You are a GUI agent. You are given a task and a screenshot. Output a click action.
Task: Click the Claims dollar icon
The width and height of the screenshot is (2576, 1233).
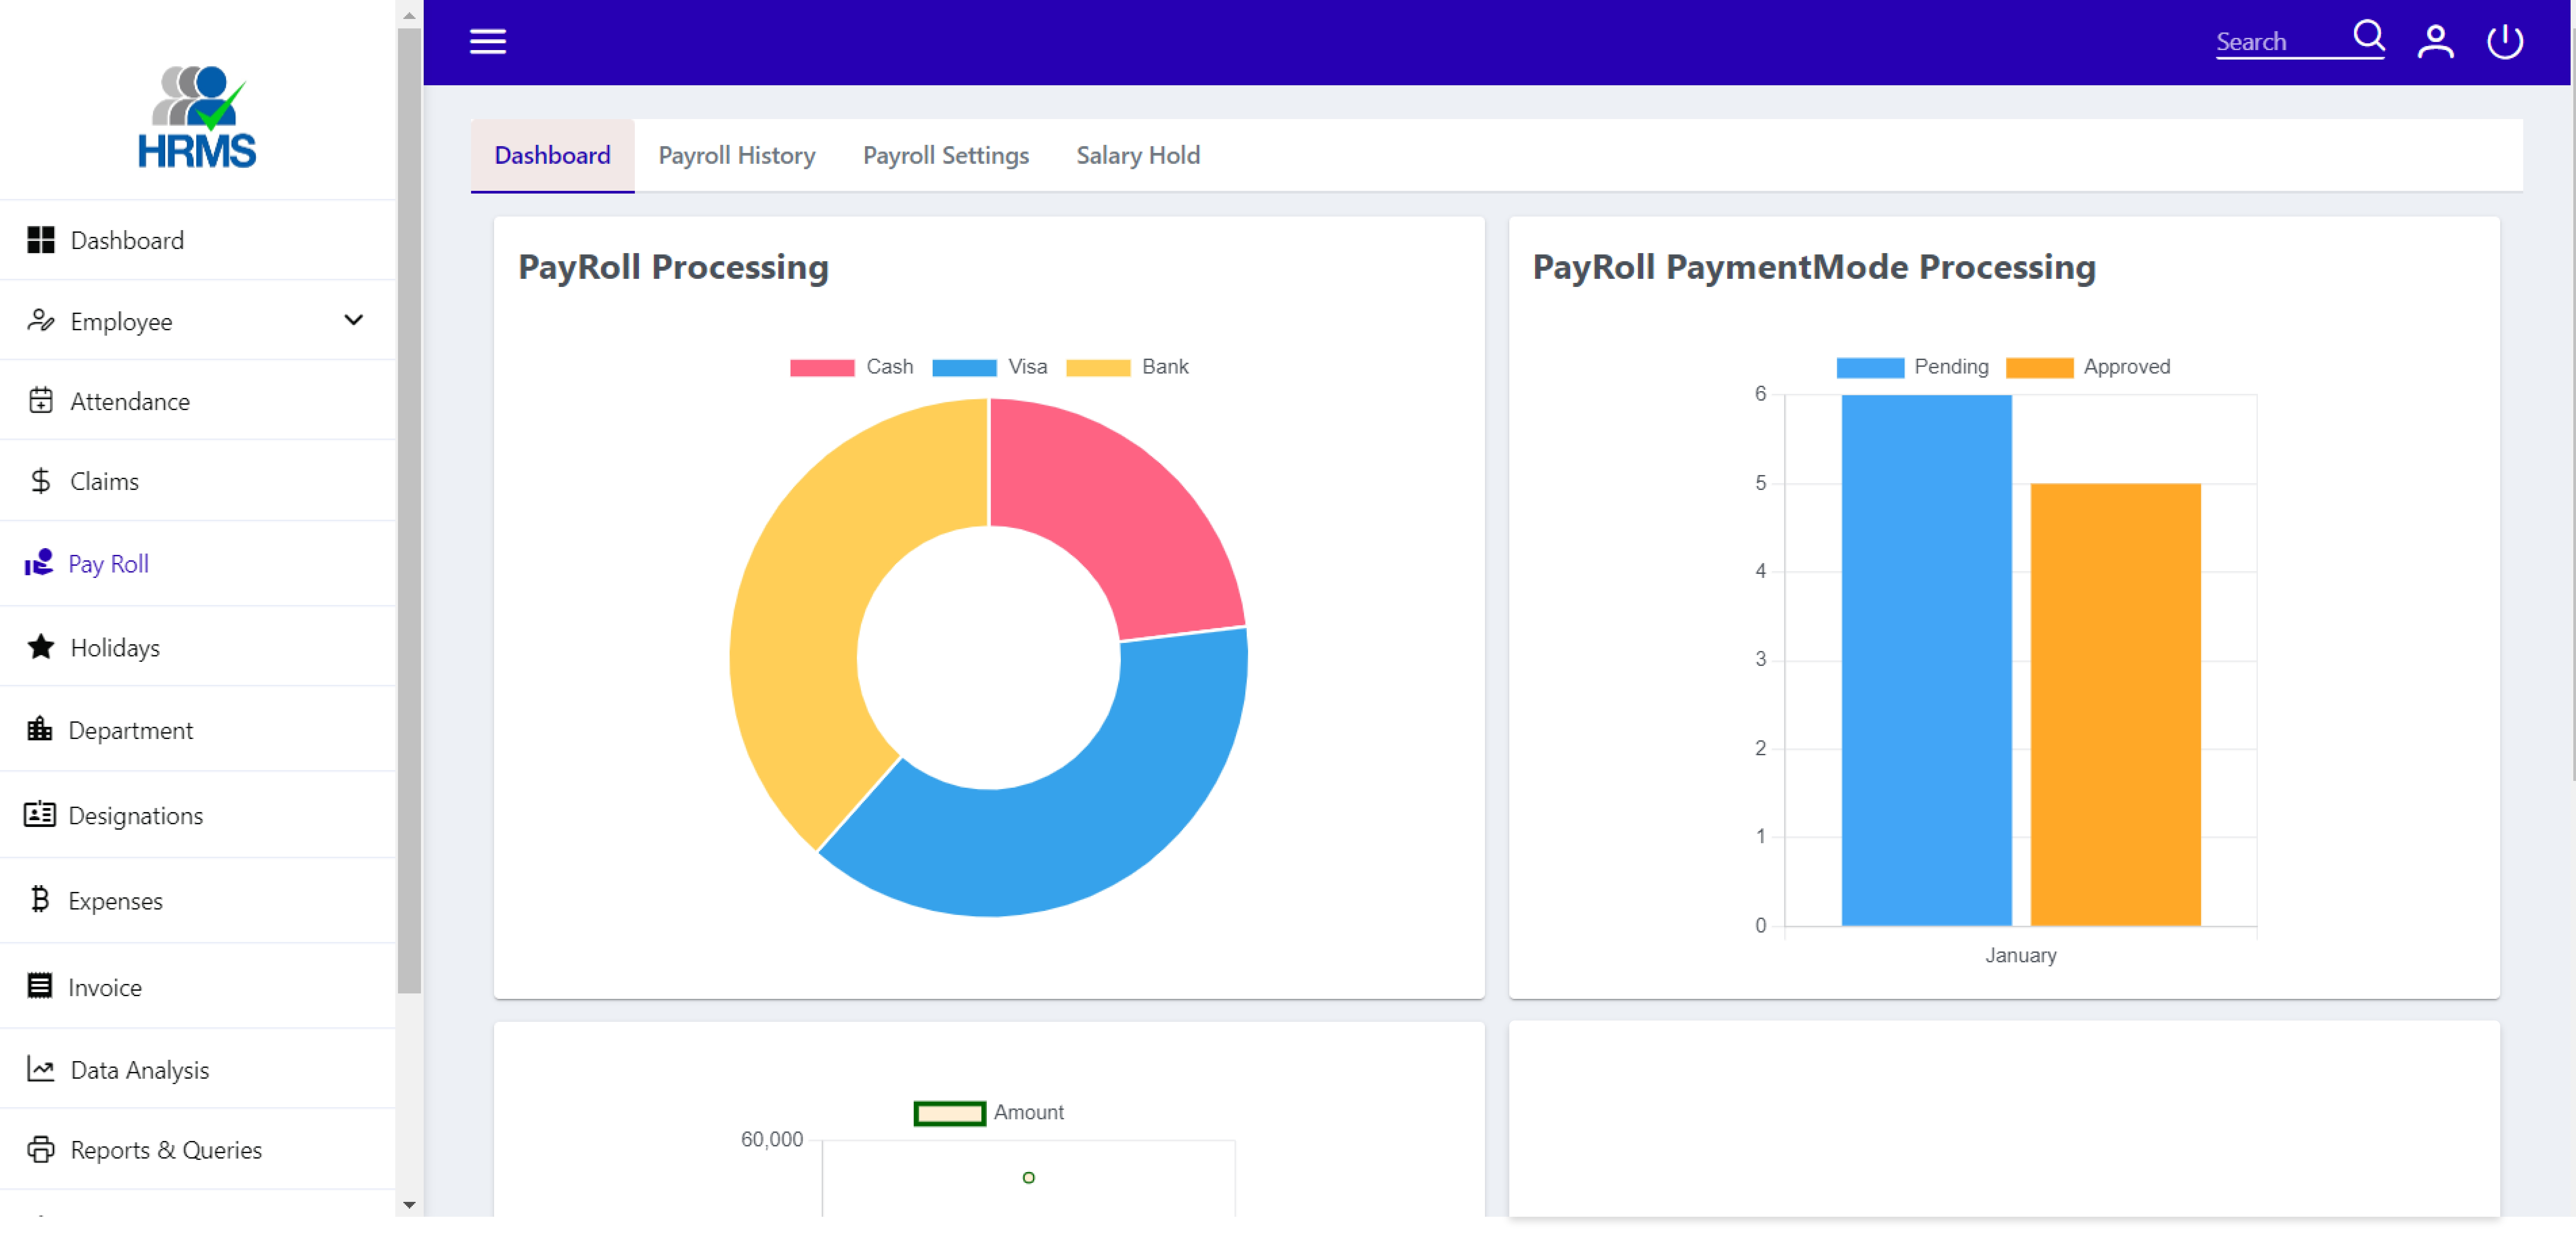(40, 481)
